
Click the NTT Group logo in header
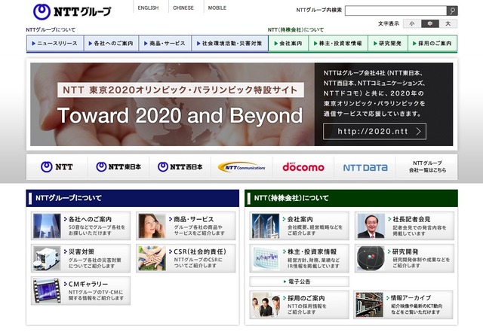tap(72, 11)
